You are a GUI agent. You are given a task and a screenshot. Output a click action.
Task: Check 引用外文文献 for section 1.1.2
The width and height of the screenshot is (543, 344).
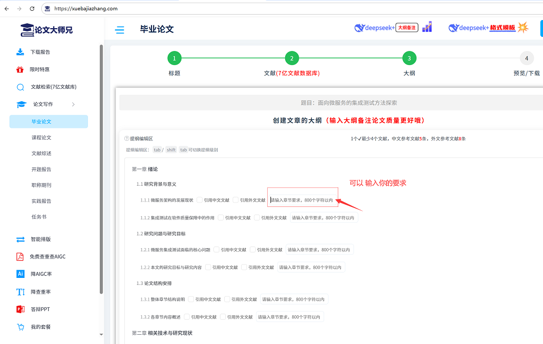point(257,218)
